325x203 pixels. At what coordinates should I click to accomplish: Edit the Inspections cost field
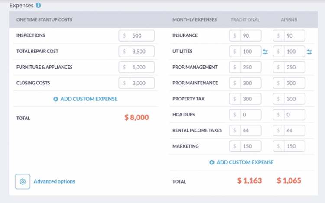click(142, 35)
